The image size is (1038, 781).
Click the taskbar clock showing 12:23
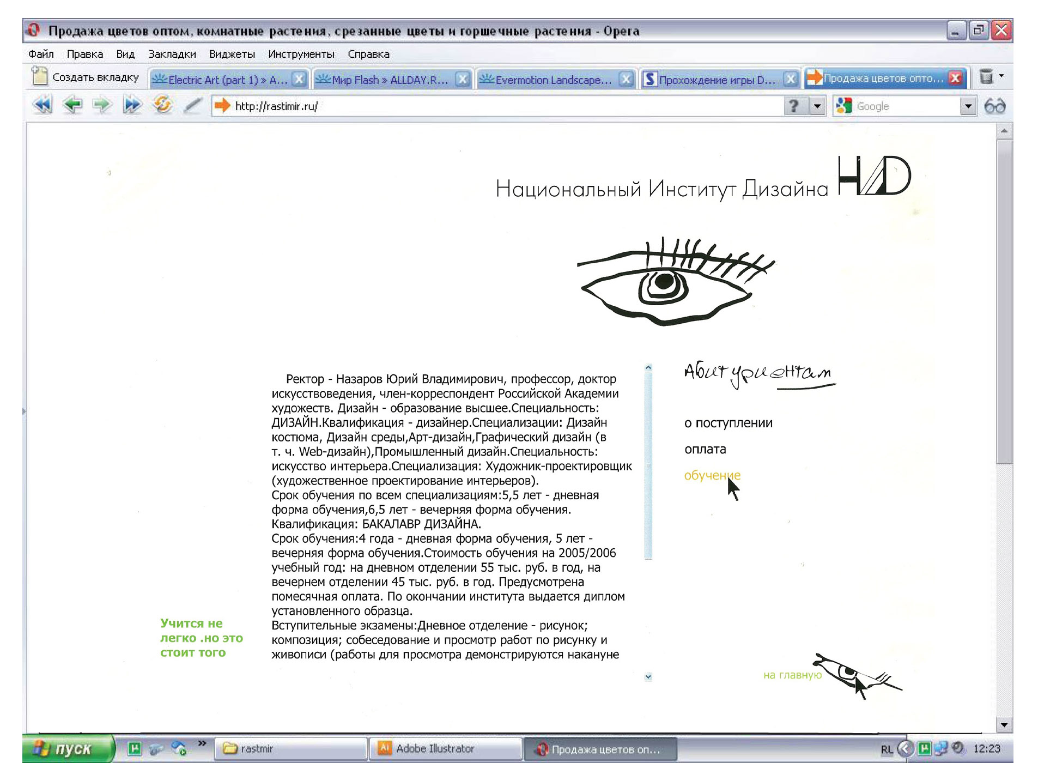point(986,748)
